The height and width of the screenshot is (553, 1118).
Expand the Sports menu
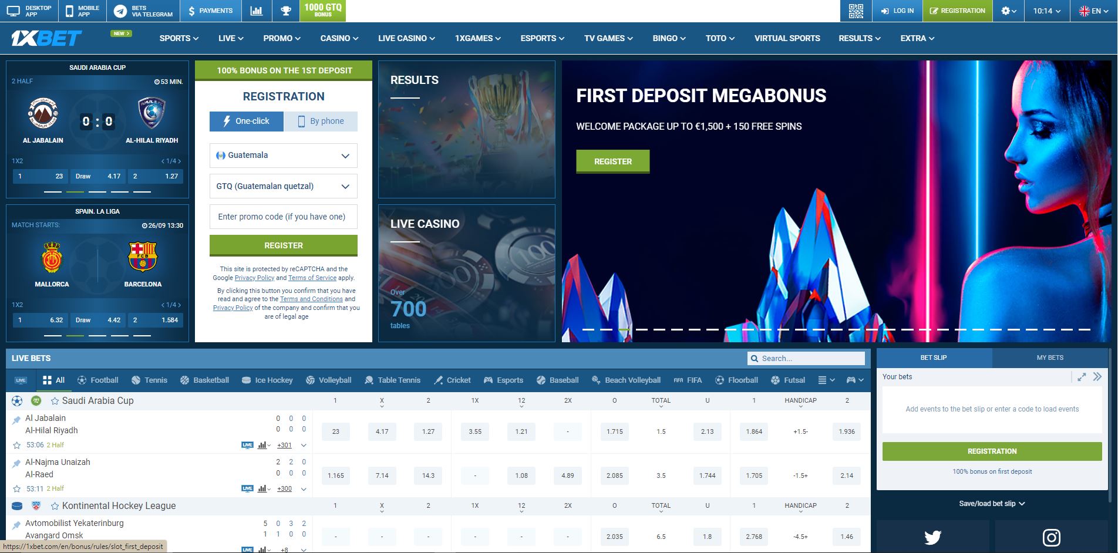(x=179, y=38)
